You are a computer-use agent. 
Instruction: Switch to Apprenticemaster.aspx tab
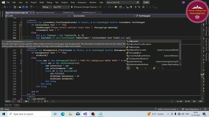point(45,12)
